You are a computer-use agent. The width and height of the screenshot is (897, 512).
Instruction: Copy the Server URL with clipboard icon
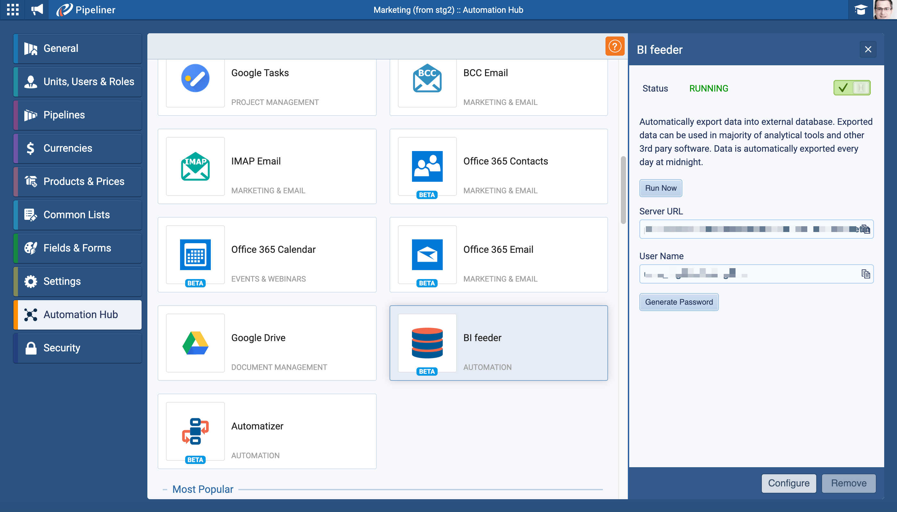(865, 229)
